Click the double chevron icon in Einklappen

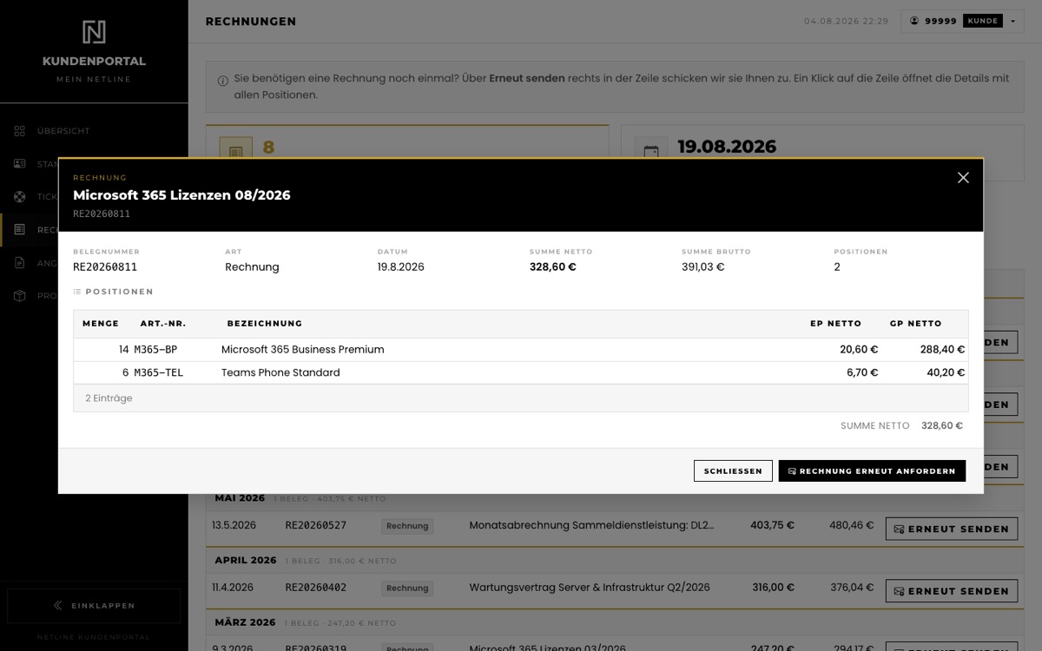coord(58,606)
